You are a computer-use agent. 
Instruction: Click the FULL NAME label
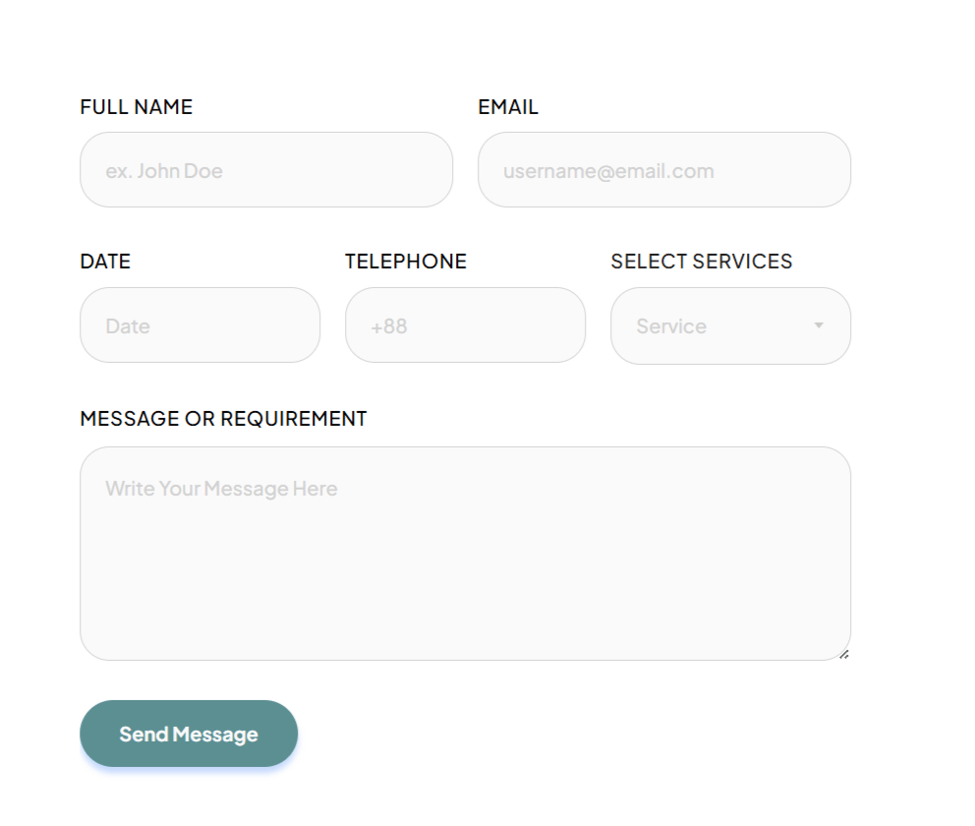tap(137, 107)
